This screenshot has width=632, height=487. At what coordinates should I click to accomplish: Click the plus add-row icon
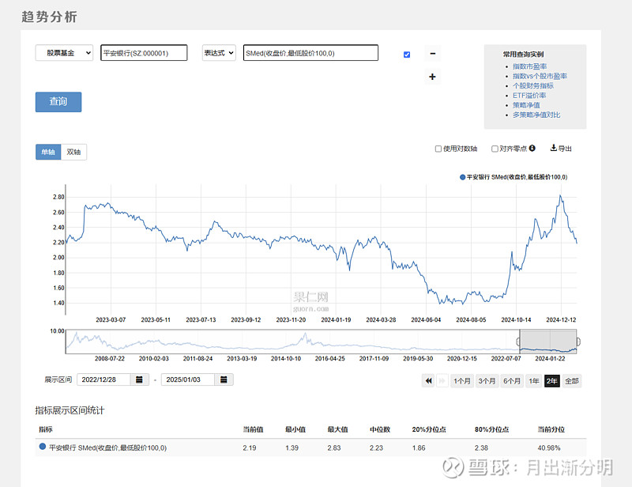[432, 77]
